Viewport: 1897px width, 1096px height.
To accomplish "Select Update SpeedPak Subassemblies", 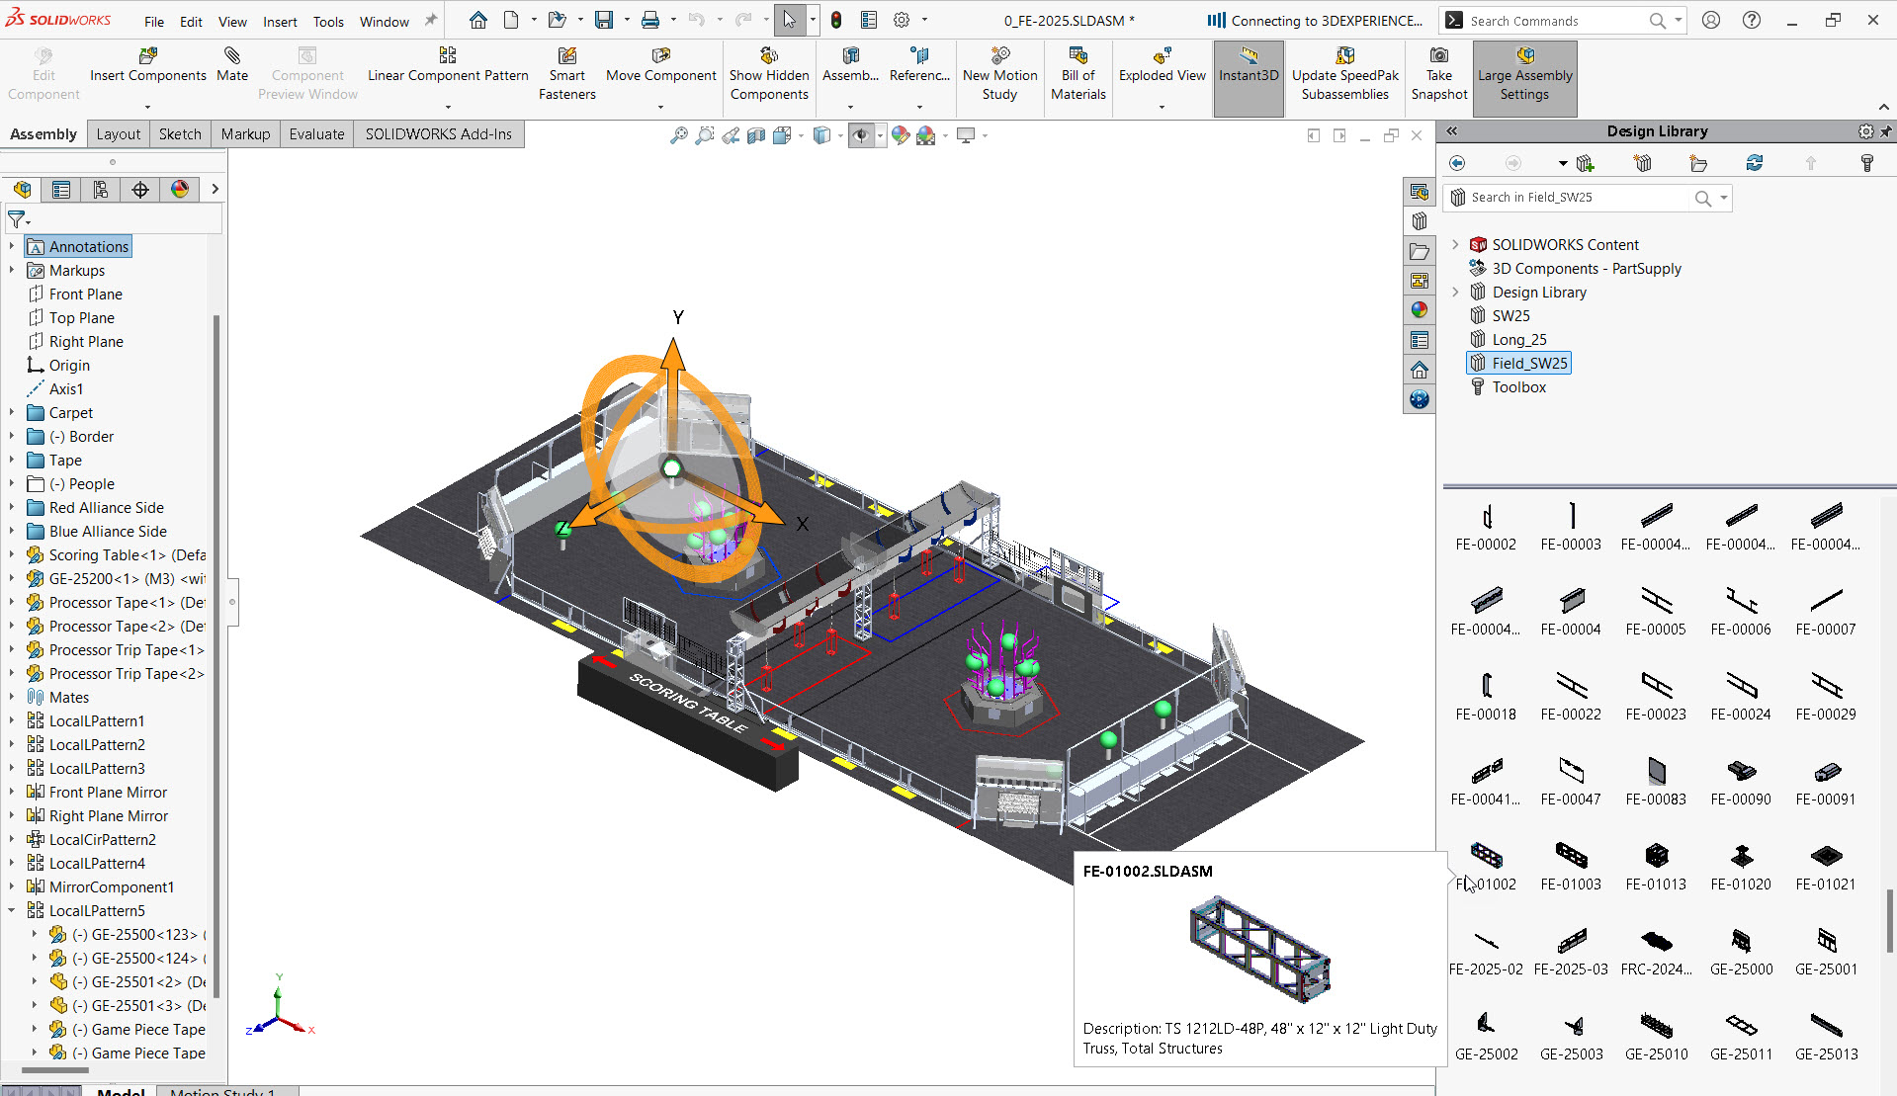I will [x=1344, y=69].
